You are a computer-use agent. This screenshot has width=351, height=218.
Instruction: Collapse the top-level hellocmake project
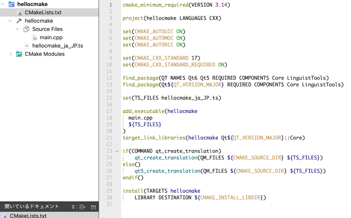pos(3,4)
